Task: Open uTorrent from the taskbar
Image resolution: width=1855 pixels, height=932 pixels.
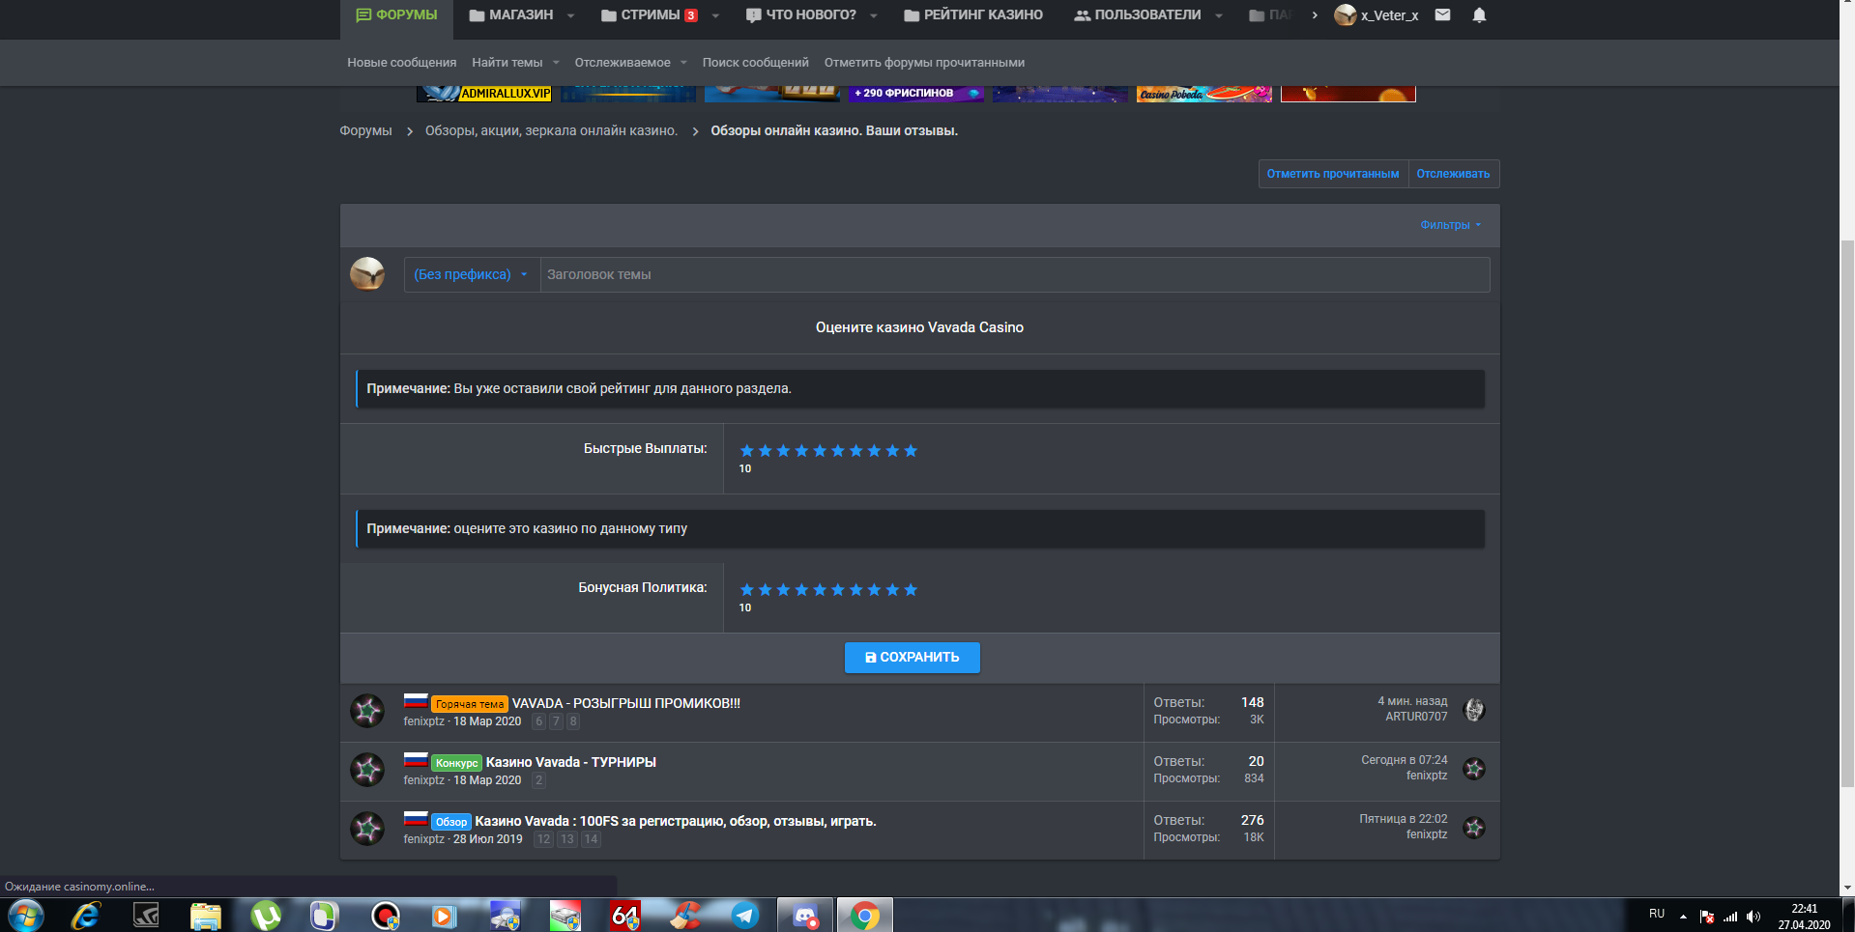Action: tap(266, 916)
